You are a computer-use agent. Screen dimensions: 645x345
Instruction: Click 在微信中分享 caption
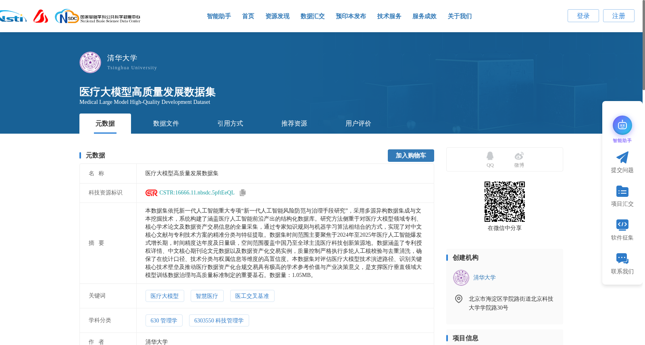tap(505, 228)
